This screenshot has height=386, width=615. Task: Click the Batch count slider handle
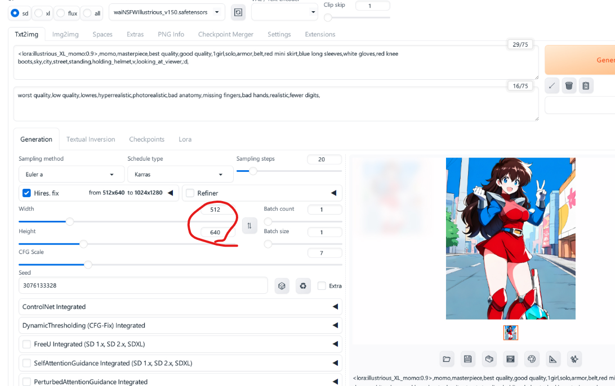268,221
